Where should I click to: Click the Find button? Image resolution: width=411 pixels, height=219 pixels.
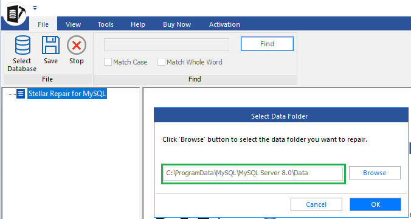pyautogui.click(x=267, y=44)
